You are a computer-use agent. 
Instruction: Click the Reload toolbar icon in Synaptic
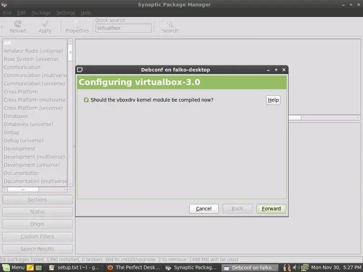pos(18,24)
